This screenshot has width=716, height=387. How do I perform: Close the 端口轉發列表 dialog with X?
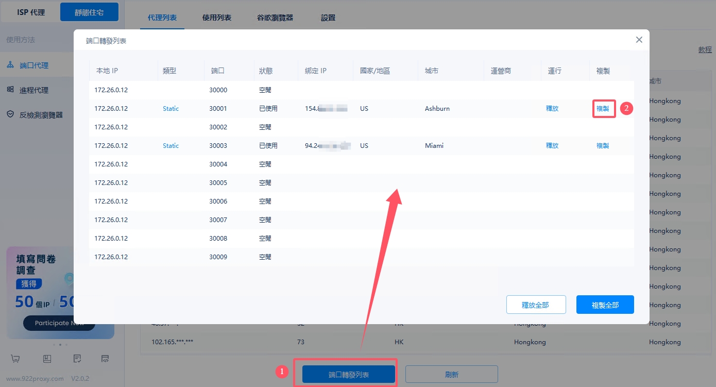pos(639,40)
